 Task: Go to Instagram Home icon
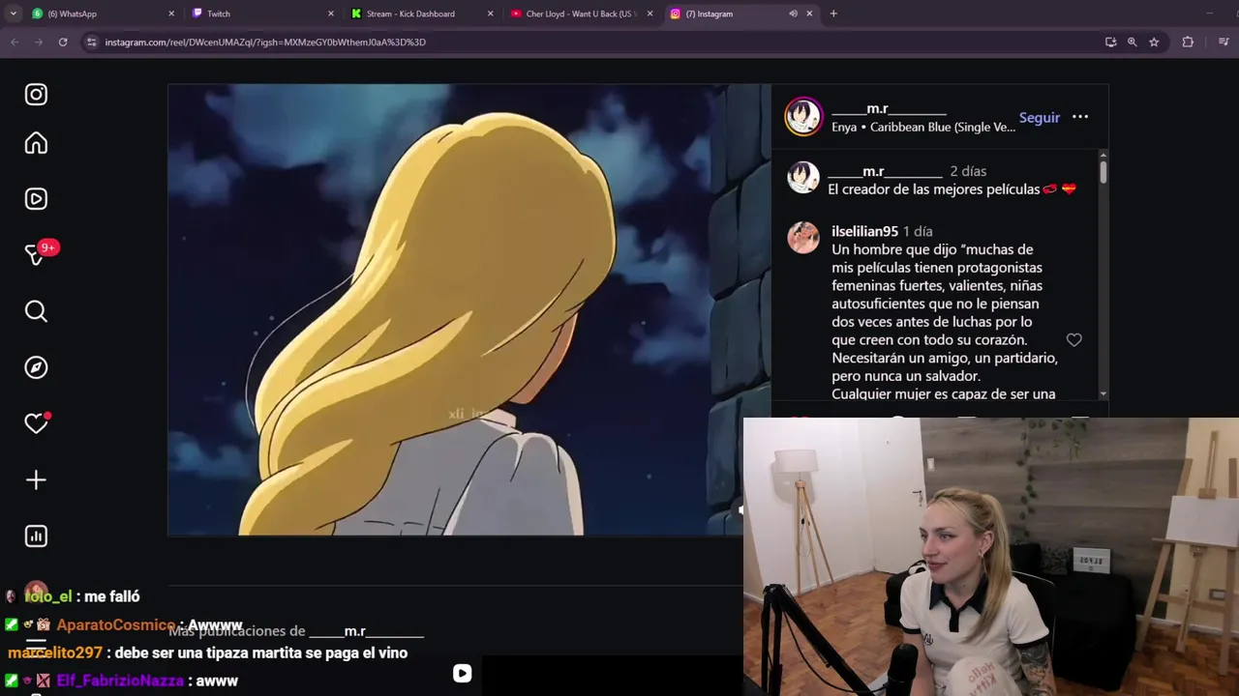coord(36,143)
